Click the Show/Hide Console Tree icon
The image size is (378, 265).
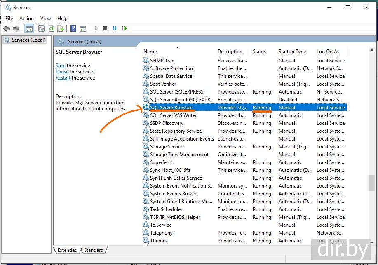point(29,28)
